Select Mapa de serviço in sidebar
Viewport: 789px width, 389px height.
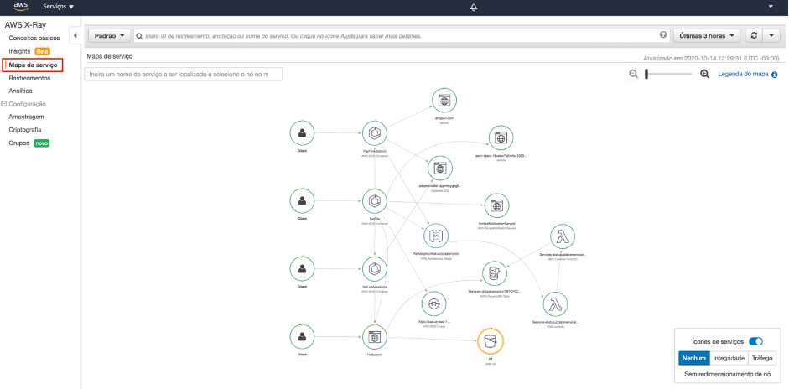pyautogui.click(x=33, y=65)
